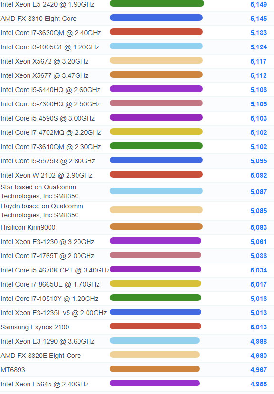Image resolution: width=274 pixels, height=394 pixels.
Task: Click score 5,085
Action: (x=259, y=211)
